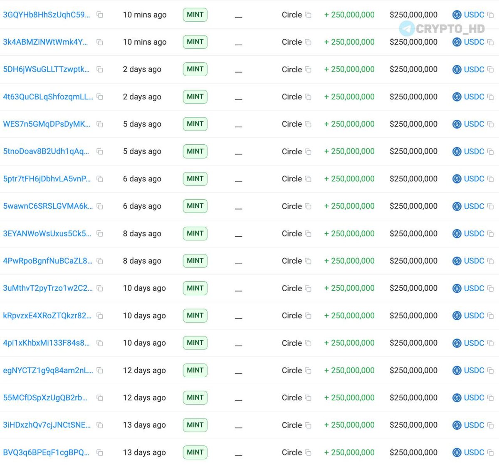This screenshot has width=499, height=465.
Task: Select $250,000,000 value in 55MCfDSp row
Action: coord(413,398)
